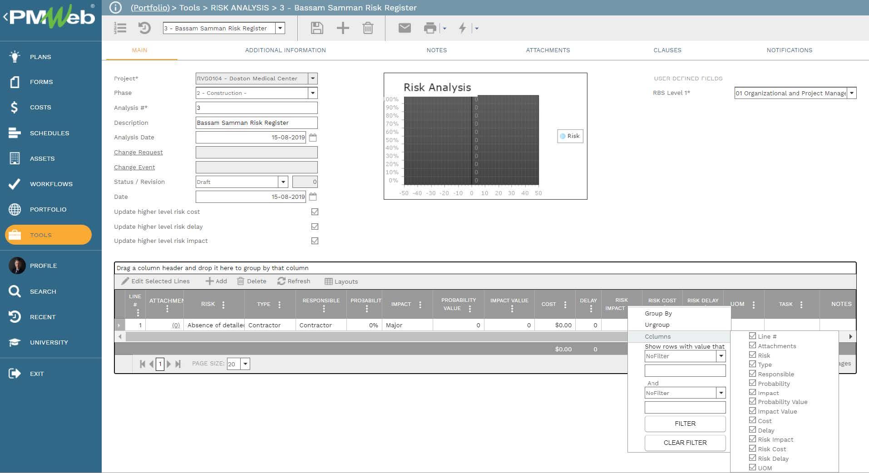Switch to the Additional Information tab
The image size is (869, 473).
tap(285, 50)
